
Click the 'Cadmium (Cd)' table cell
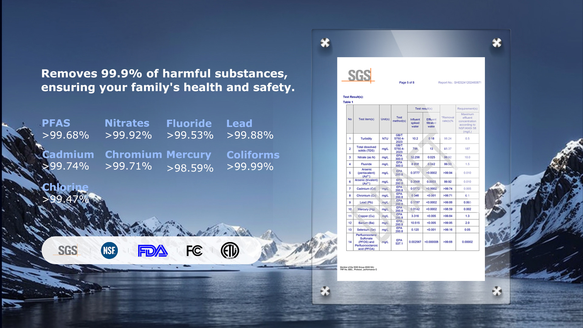point(366,189)
